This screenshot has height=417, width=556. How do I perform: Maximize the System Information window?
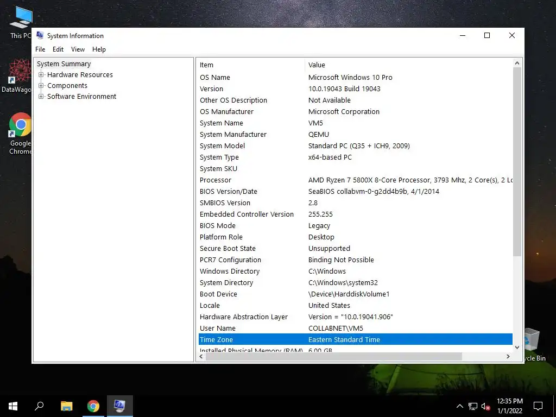(487, 35)
